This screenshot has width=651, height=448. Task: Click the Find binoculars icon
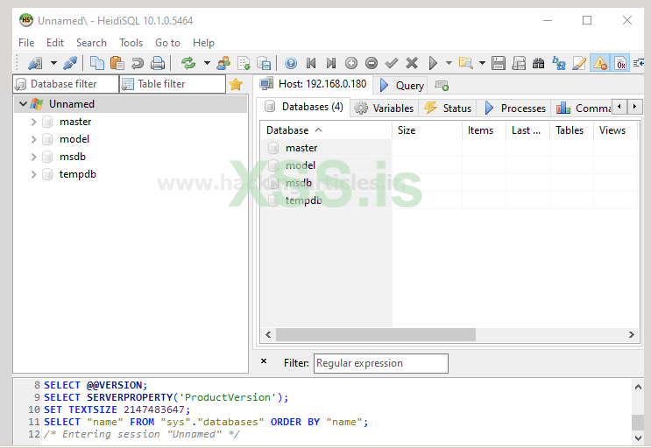pyautogui.click(x=539, y=63)
